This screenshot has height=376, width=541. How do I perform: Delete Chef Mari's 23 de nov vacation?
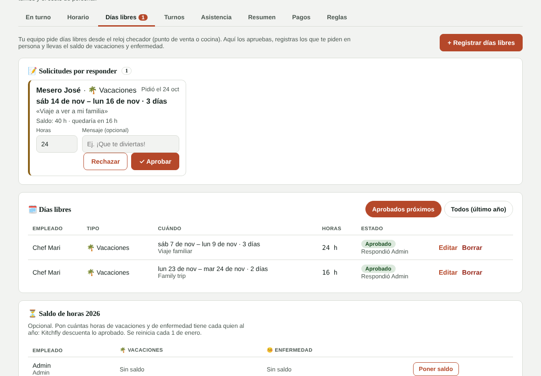[472, 272]
